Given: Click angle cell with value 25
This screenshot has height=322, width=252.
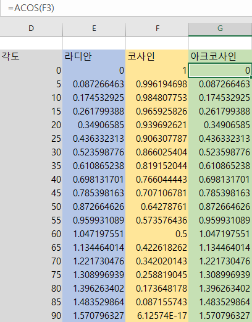Looking at the screenshot, I should (x=31, y=139).
